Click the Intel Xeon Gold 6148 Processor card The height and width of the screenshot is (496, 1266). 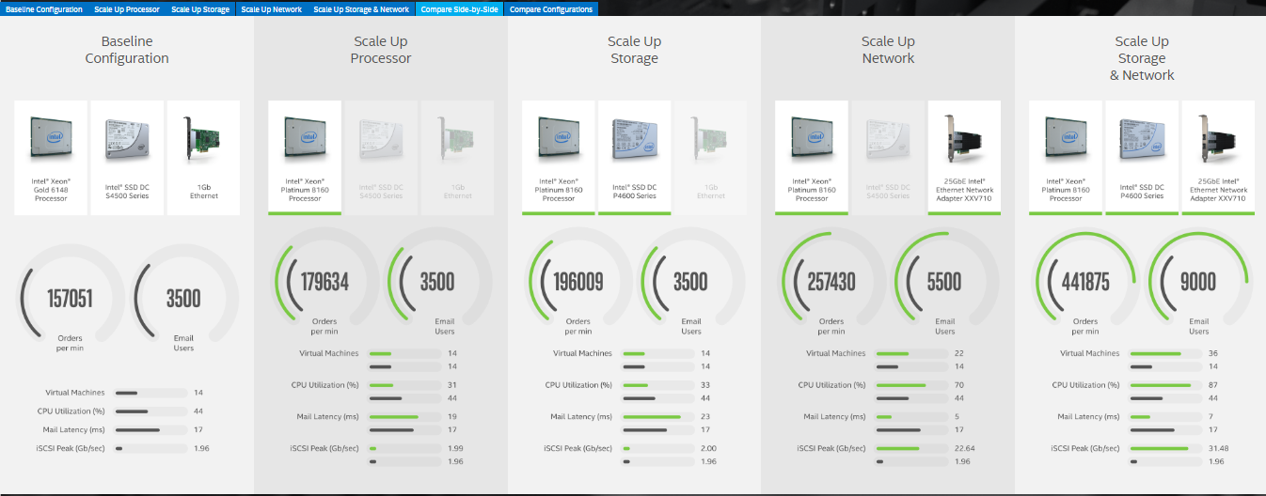51,158
